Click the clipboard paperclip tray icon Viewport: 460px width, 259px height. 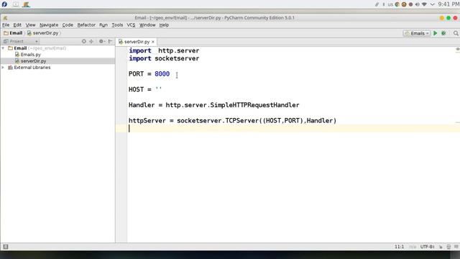377,4
